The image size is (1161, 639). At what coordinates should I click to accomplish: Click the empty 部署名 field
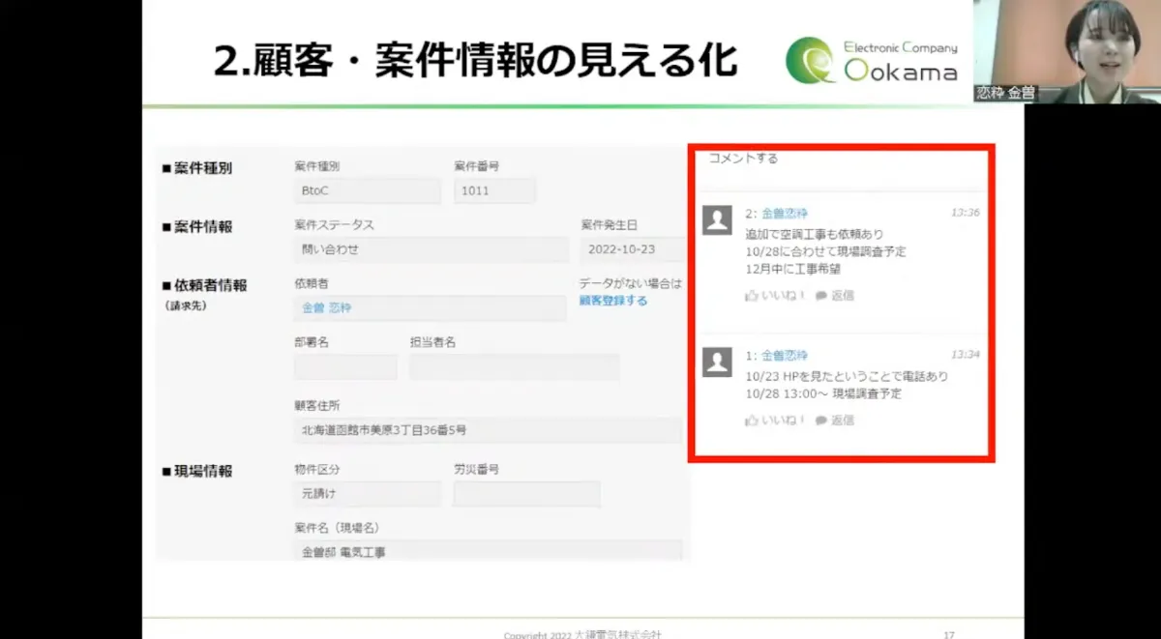[344, 366]
